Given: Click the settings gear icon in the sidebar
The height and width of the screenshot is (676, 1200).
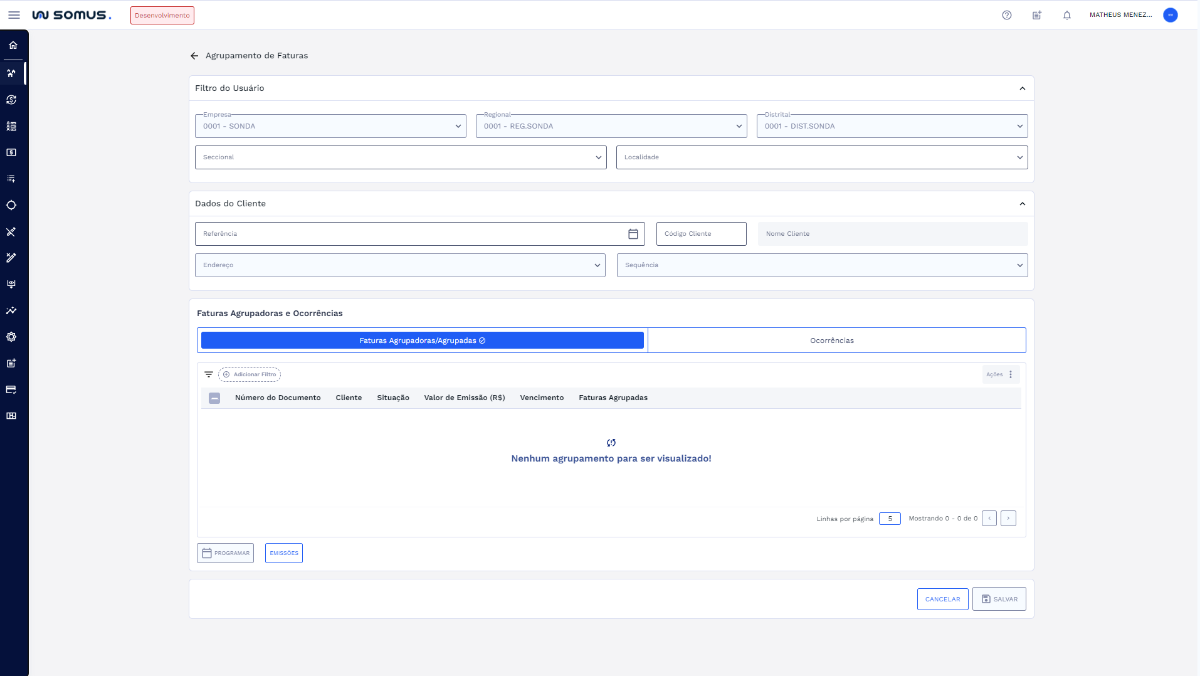Looking at the screenshot, I should 11,337.
